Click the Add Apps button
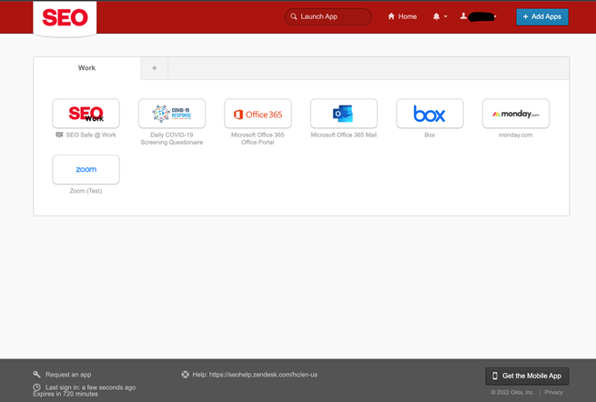 pos(542,16)
